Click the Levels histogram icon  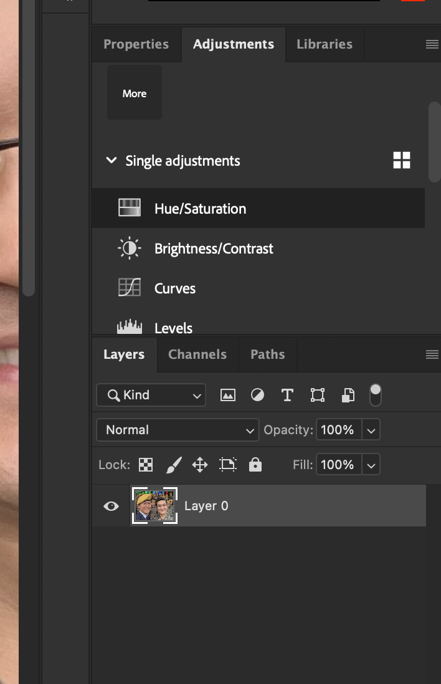[x=130, y=326]
